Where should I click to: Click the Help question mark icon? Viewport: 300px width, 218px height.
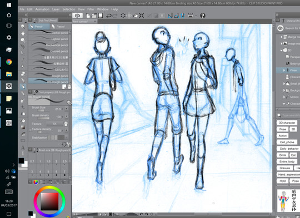[x=202, y=16]
